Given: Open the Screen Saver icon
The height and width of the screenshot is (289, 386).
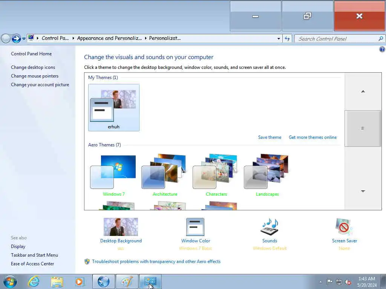Looking at the screenshot, I should (344, 227).
